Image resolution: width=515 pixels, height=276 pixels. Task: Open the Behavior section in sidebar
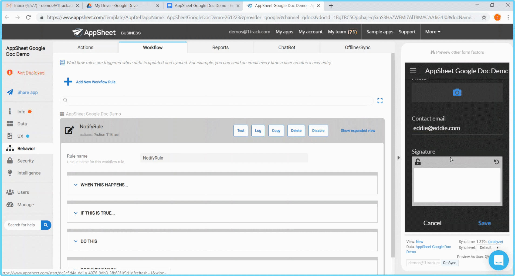pyautogui.click(x=27, y=148)
